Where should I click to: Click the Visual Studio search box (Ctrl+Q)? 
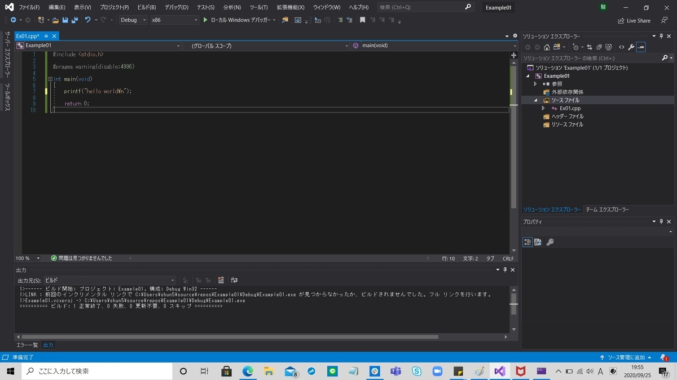[425, 7]
